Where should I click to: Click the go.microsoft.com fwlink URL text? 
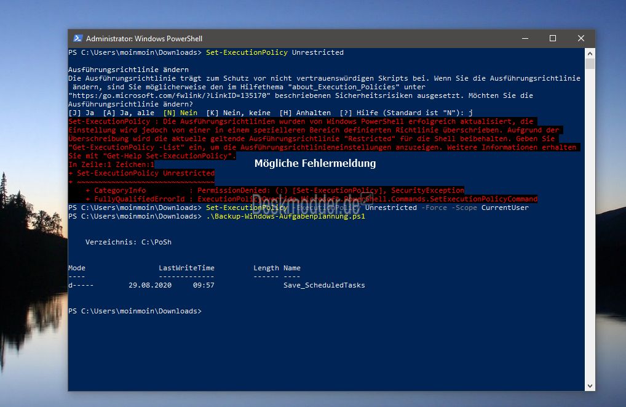tap(169, 95)
